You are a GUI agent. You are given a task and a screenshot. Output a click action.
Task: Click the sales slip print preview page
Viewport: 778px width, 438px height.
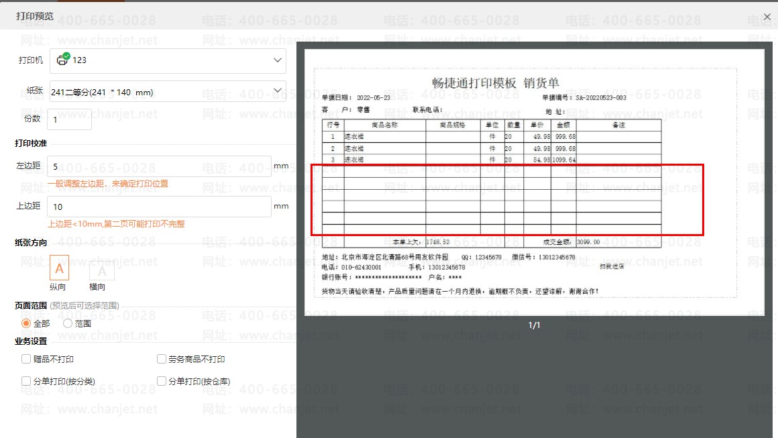point(535,182)
